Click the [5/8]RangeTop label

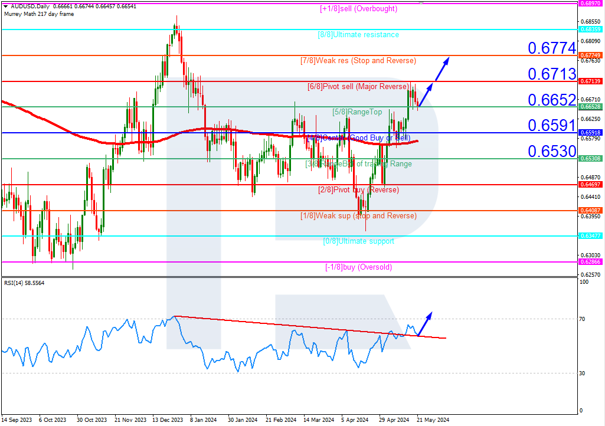[x=357, y=112]
